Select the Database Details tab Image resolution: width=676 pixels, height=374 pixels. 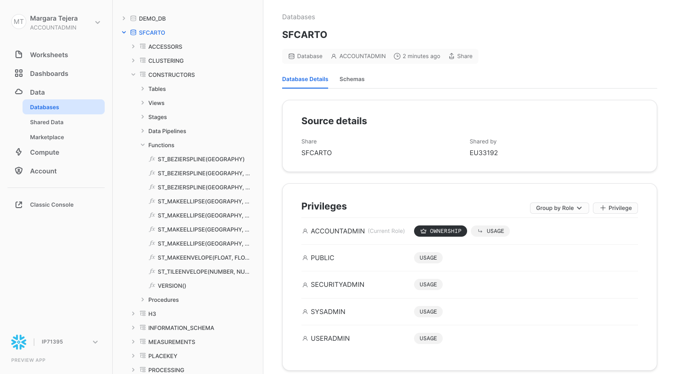[x=305, y=79]
